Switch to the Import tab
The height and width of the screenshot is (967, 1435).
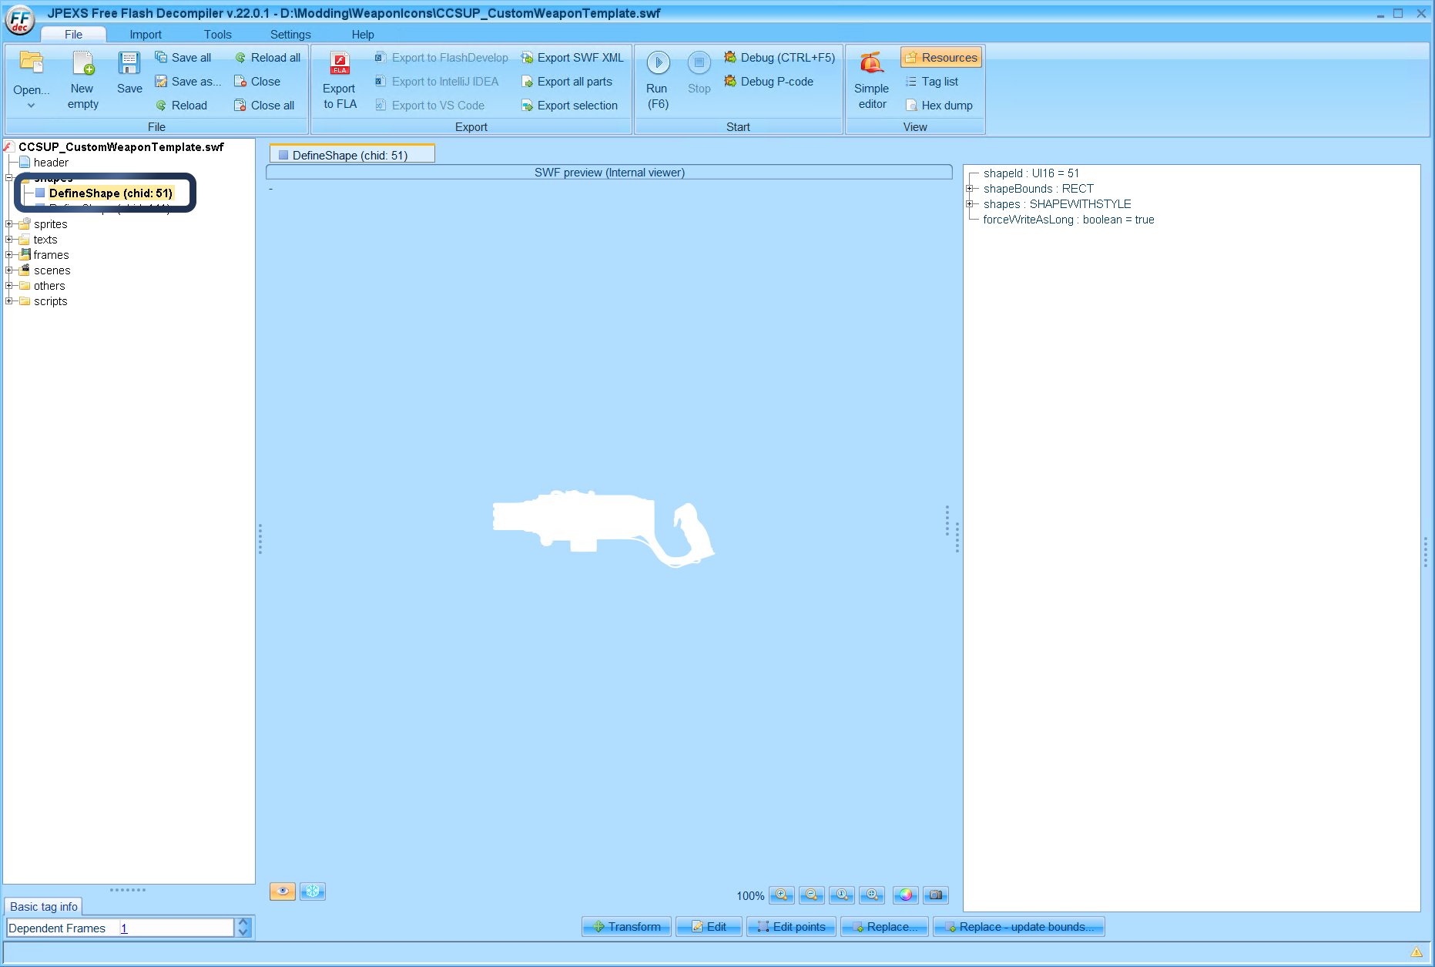pyautogui.click(x=146, y=34)
